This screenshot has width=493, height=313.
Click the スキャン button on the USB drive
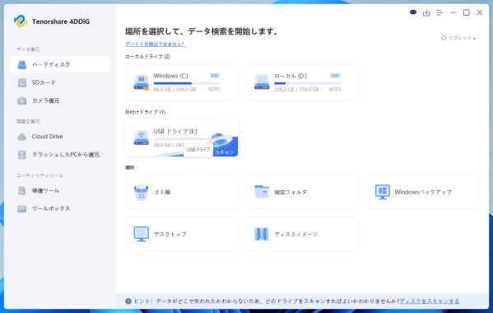click(x=225, y=152)
